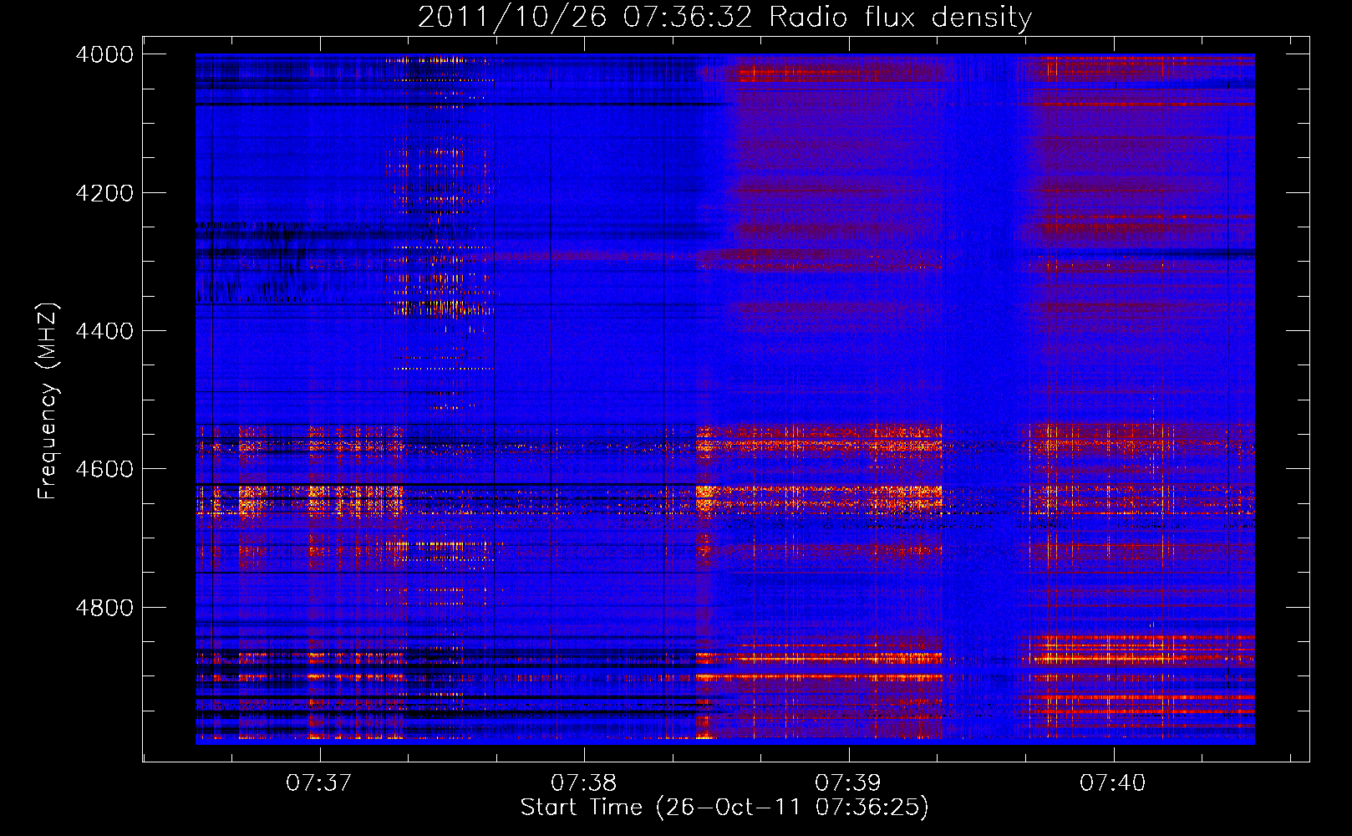Click the 4000 frequency axis label
Screen dimensions: 1352x836
coord(104,54)
